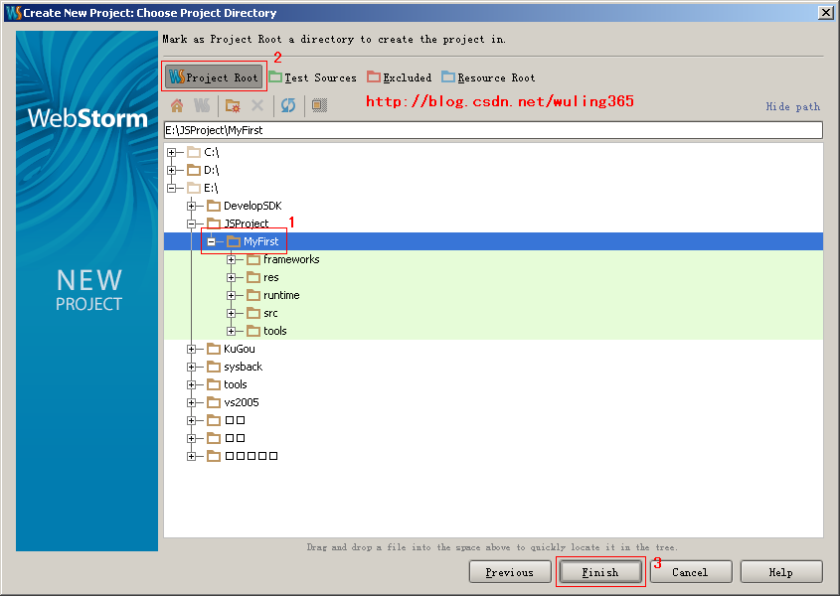Expand the DevelopSDK folder

coord(191,206)
